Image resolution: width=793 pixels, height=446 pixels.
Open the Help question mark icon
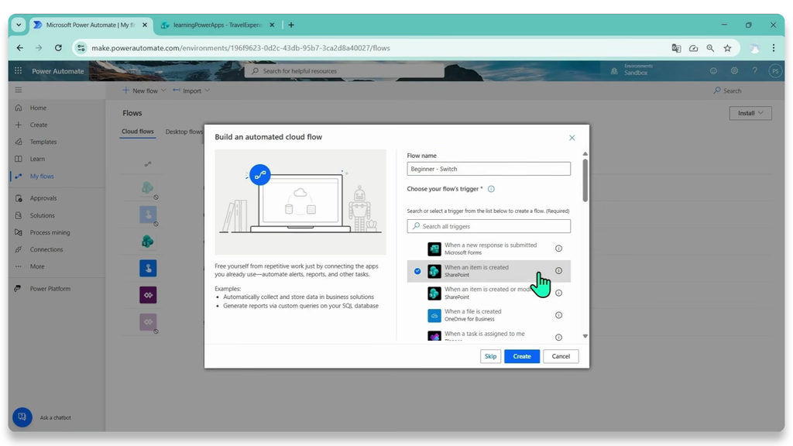click(754, 70)
